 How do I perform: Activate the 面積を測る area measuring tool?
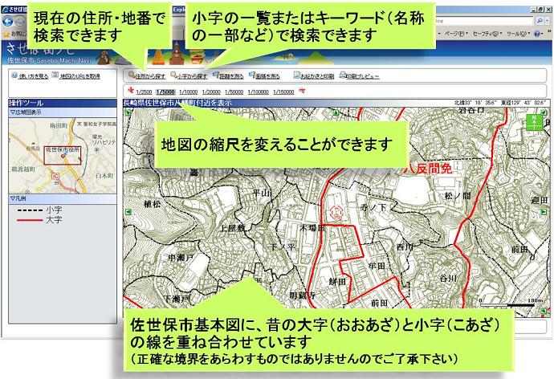pos(264,75)
